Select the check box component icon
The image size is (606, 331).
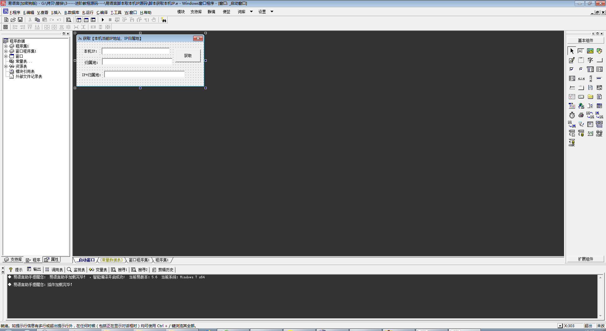coord(572,69)
